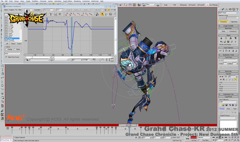240x142 pixels.
Task: Expand the Track Selection rollout
Action: [228, 48]
